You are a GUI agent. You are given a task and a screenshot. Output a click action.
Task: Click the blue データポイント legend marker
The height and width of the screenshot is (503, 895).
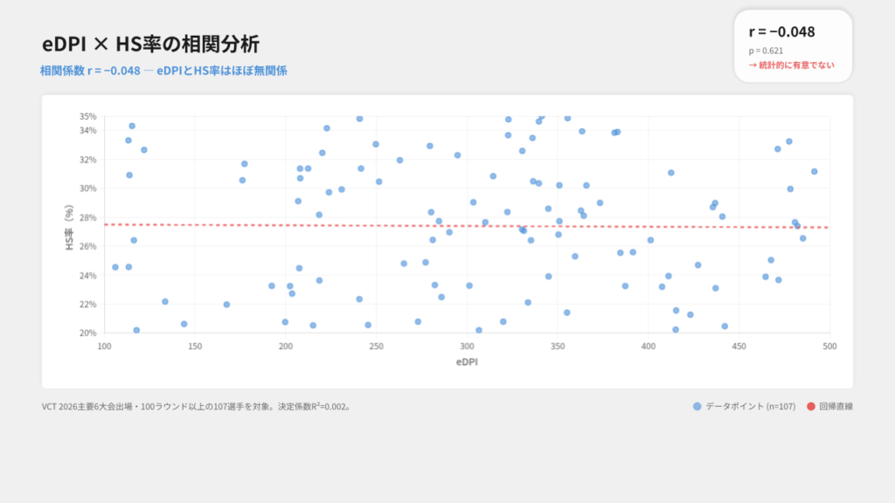(697, 406)
